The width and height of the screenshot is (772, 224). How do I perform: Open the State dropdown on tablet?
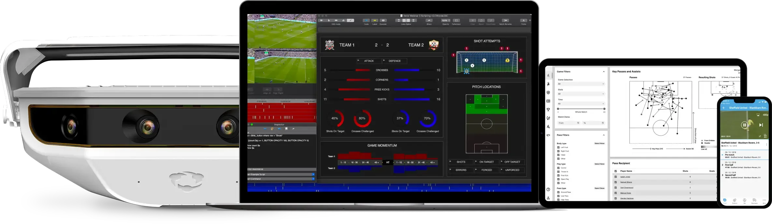point(581,94)
